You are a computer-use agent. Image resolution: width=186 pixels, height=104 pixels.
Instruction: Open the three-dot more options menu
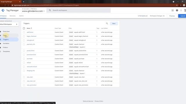(x=181, y=10)
